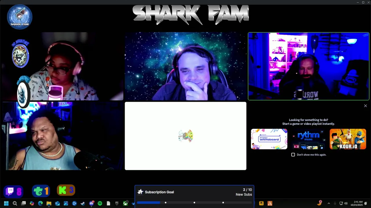Click the crescent moon tray icon with badge
The height and width of the screenshot is (208, 371).
(320, 203)
